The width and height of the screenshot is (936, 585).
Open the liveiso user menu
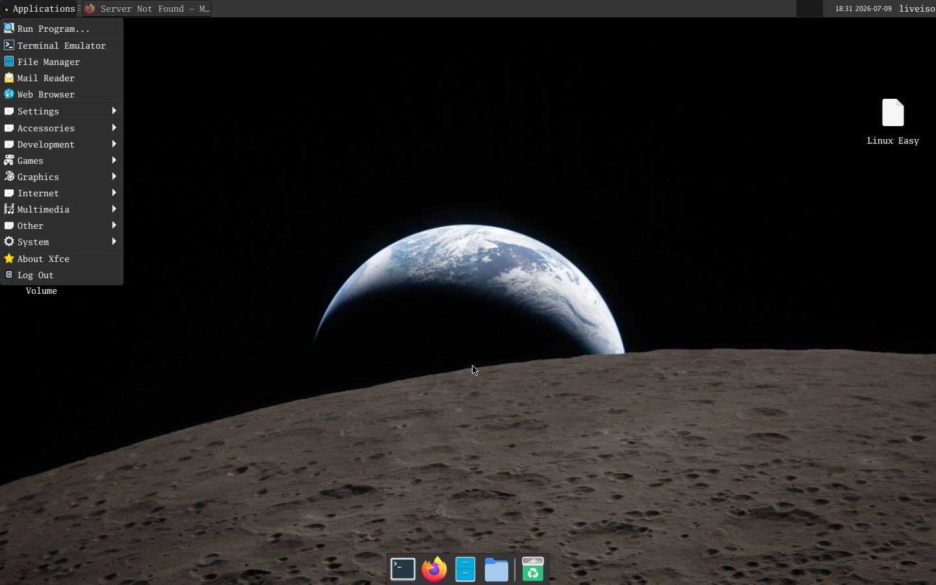pos(916,8)
